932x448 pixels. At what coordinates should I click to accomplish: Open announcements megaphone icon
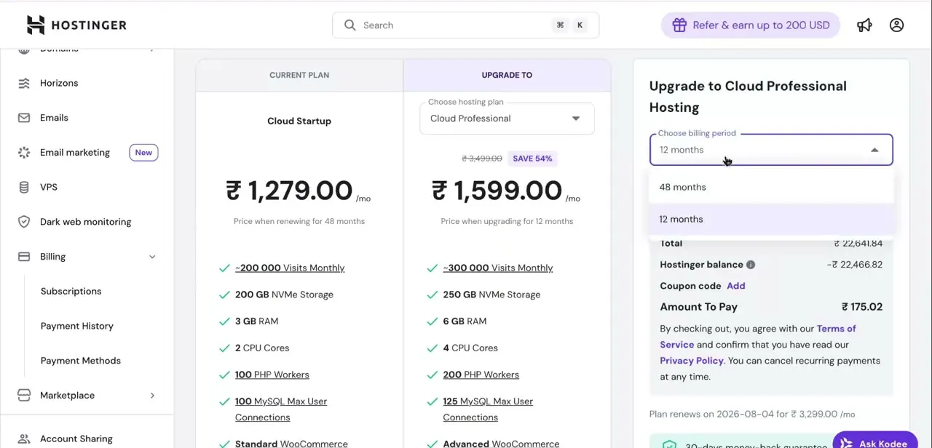(x=864, y=25)
